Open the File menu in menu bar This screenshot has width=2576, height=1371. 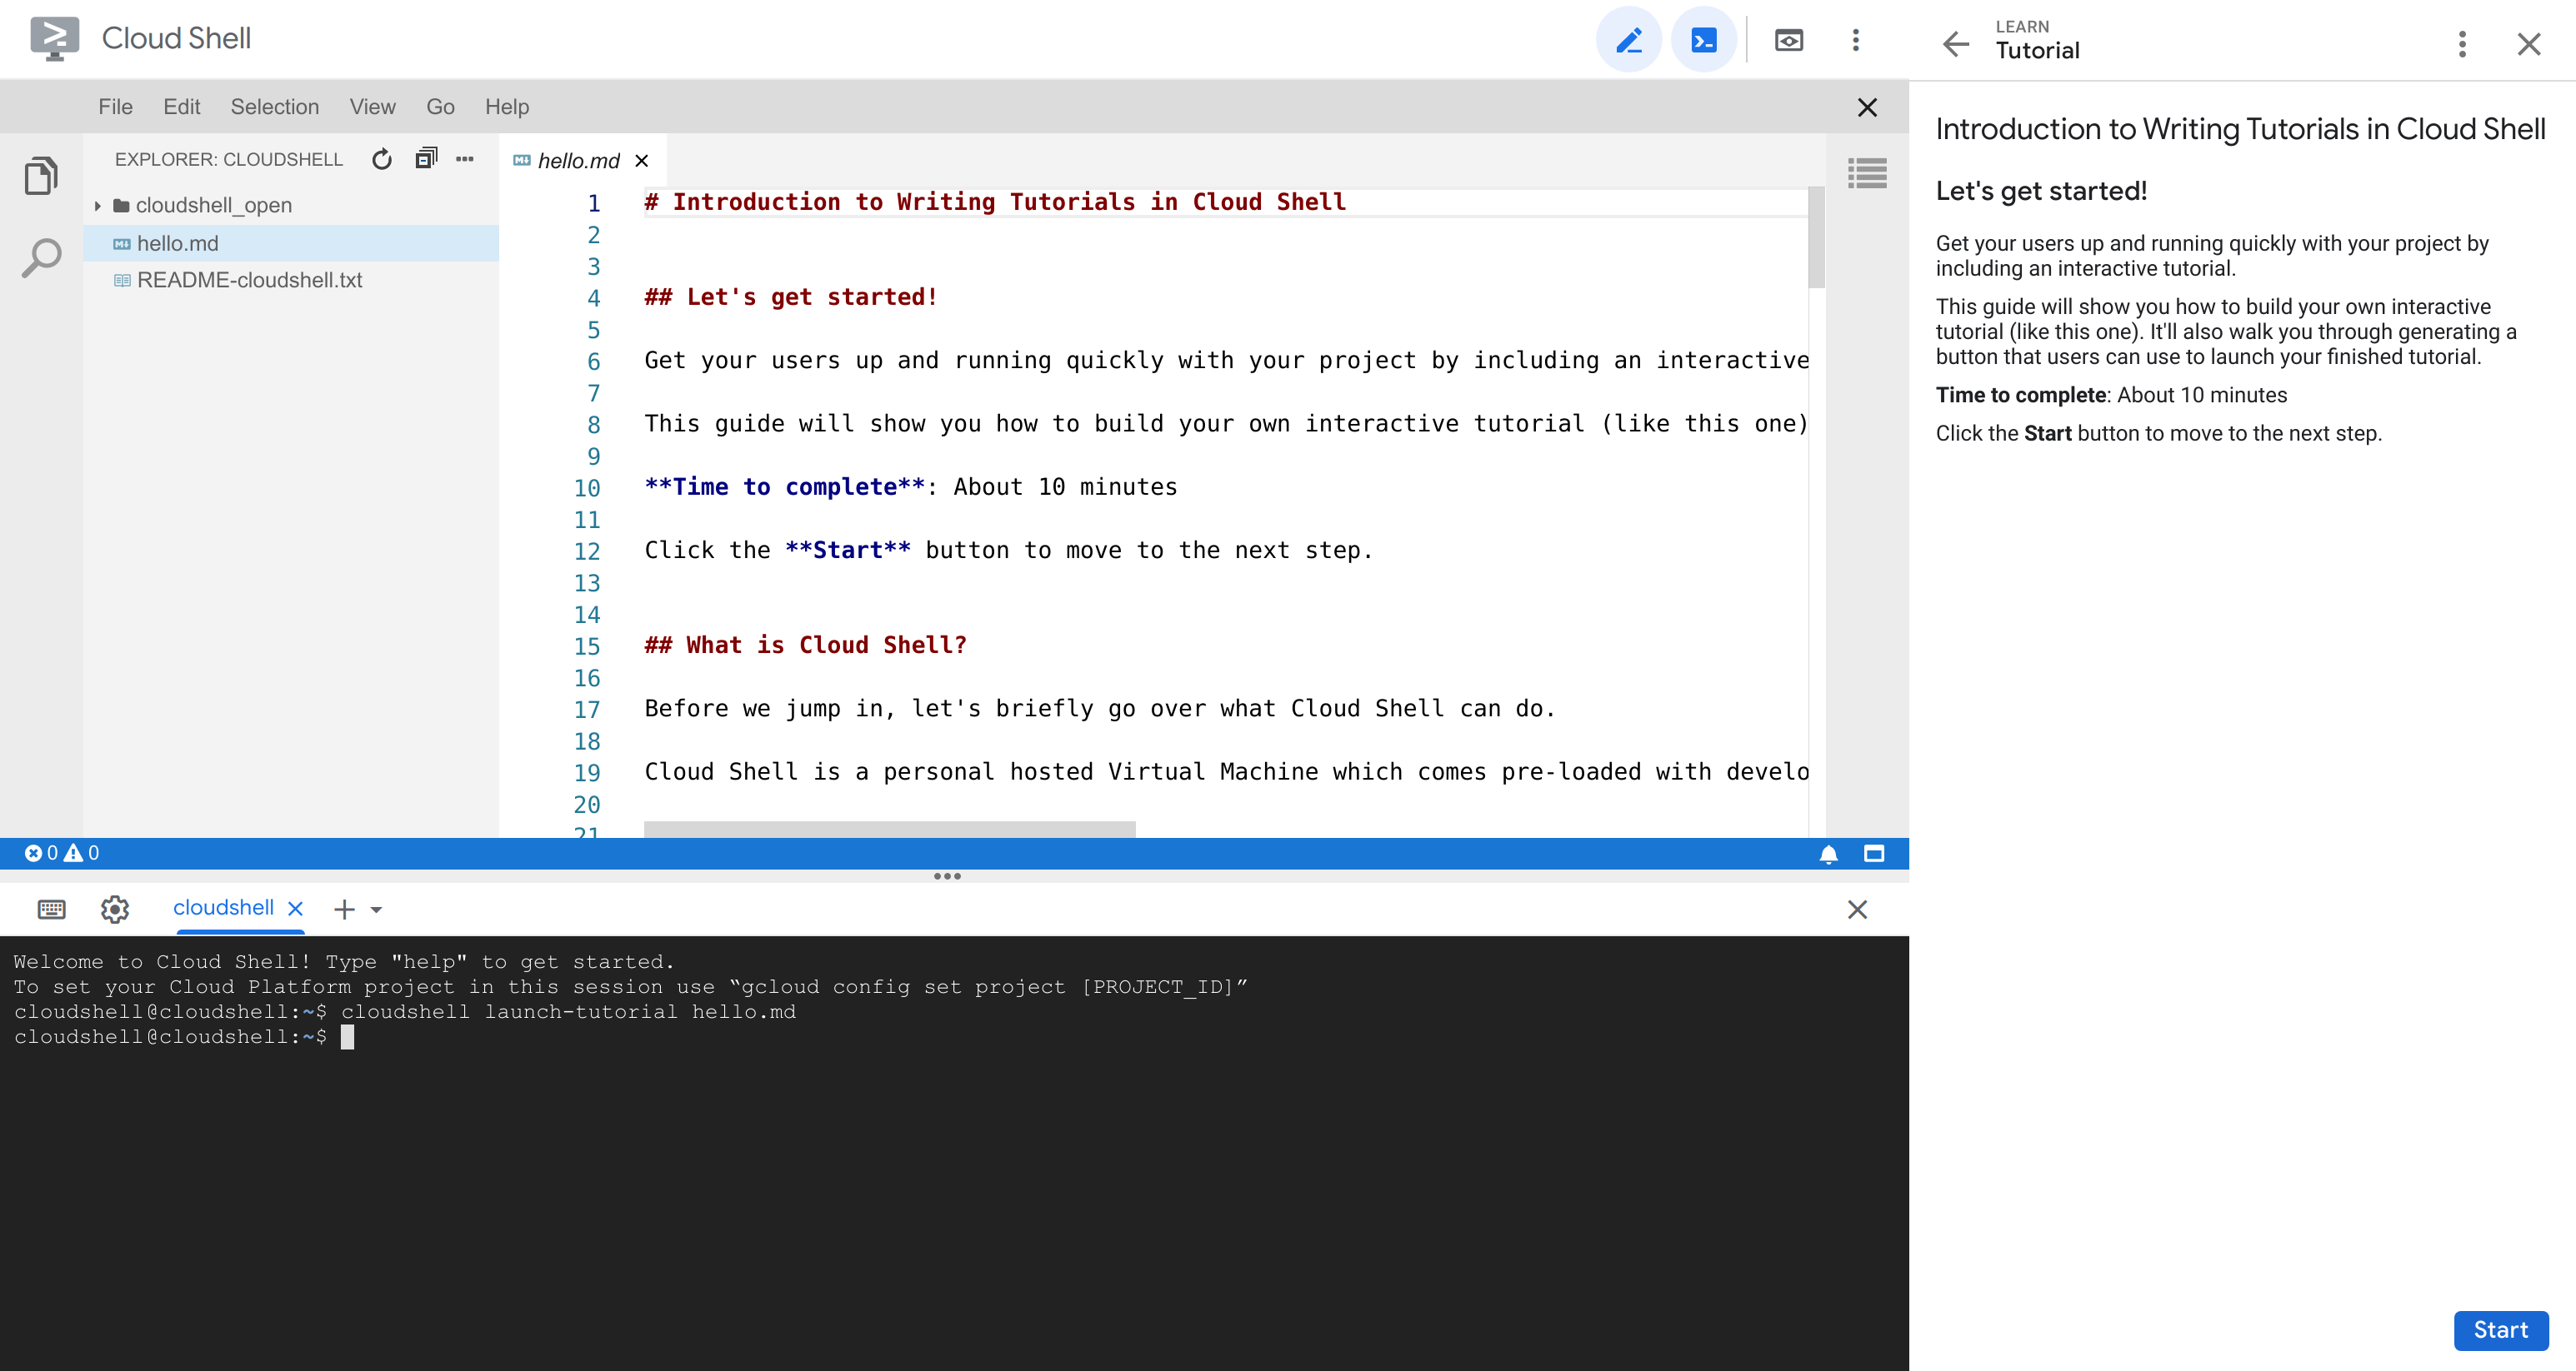pyautogui.click(x=116, y=107)
